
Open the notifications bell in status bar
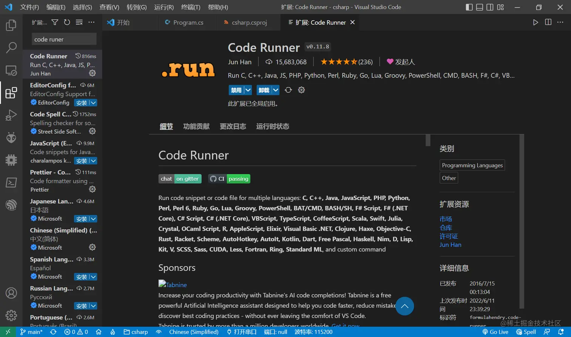(x=561, y=332)
